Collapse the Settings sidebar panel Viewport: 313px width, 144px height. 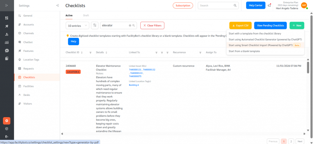click(58, 5)
